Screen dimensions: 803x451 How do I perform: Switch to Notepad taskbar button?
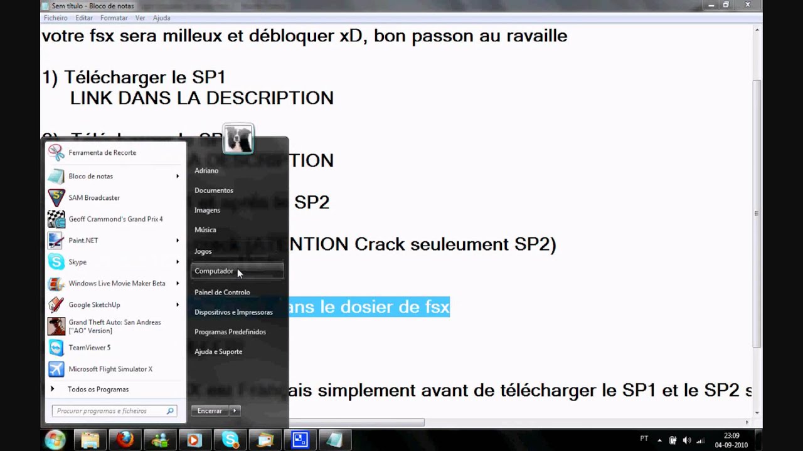pyautogui.click(x=335, y=440)
